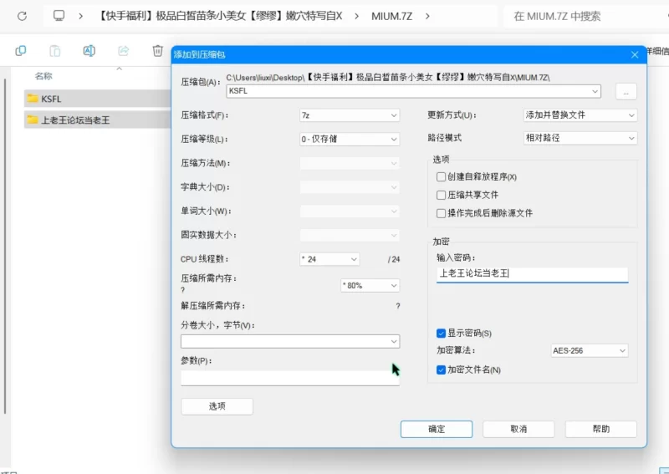
Task: Click the 参数 input field
Action: click(x=290, y=378)
